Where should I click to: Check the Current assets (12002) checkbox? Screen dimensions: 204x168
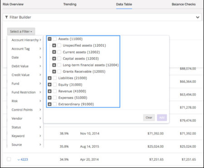(59, 52)
